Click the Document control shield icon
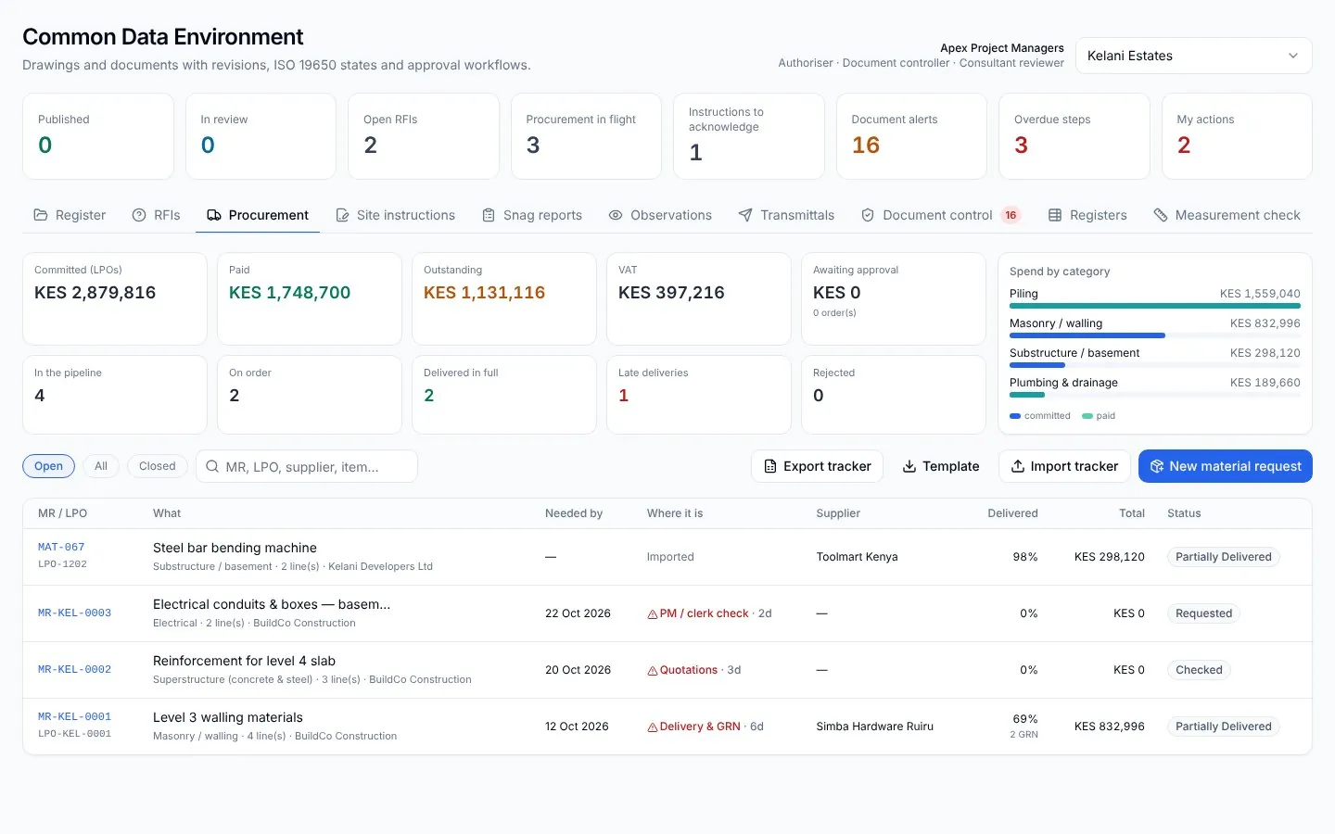Viewport: 1335px width, 834px height. coord(868,215)
